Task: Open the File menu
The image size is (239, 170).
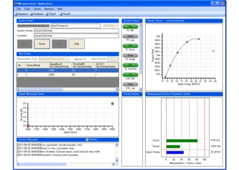Action: (x=18, y=9)
